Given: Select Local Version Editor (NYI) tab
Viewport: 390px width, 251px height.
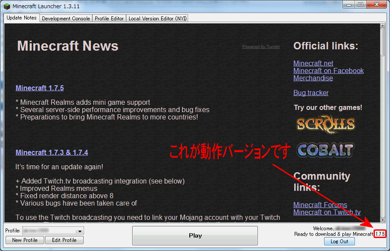Looking at the screenshot, I should [x=157, y=19].
